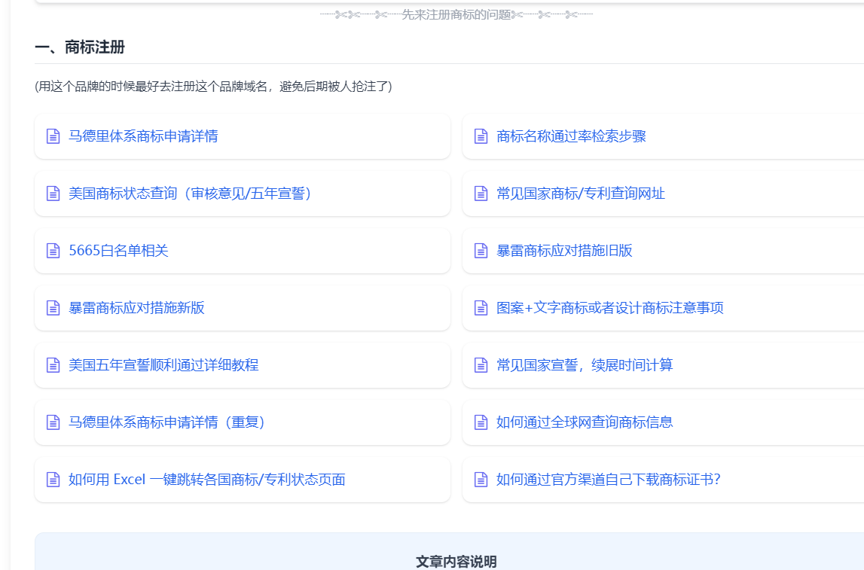Click the file icon for 暴雷商标应对措施旧版
864x570 pixels.
[x=481, y=251]
